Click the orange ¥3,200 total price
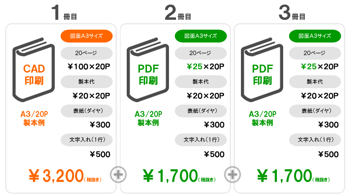The height and width of the screenshot is (195, 352). coord(65,176)
